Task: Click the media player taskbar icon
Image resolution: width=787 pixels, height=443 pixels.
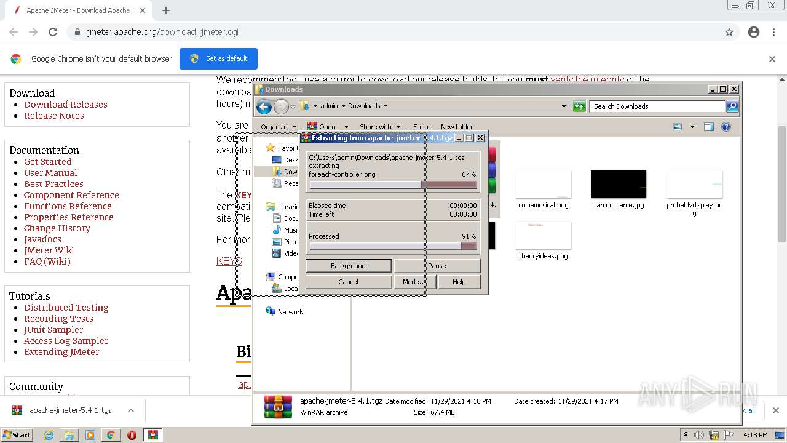Action: [90, 435]
